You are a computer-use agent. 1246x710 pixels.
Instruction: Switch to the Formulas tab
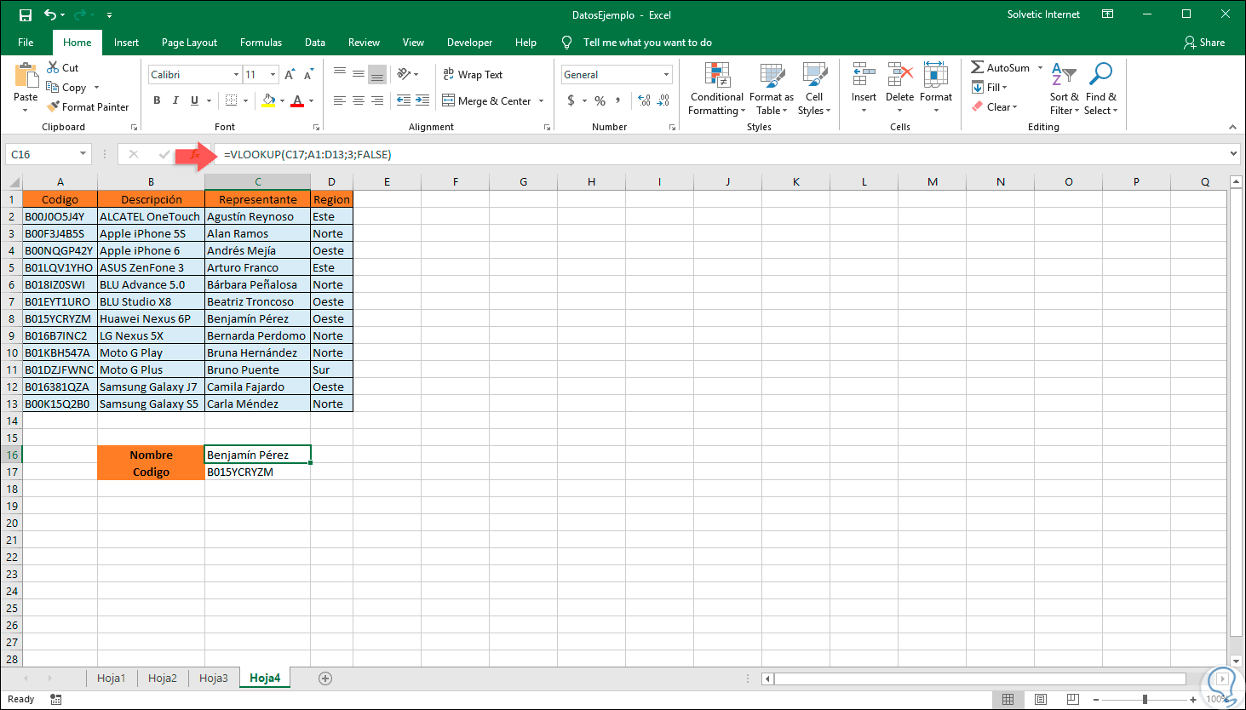click(261, 43)
